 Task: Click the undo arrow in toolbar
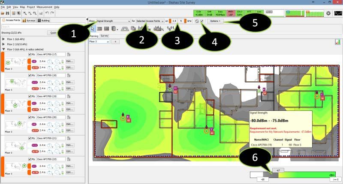click(47, 13)
